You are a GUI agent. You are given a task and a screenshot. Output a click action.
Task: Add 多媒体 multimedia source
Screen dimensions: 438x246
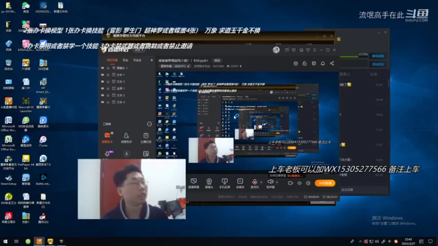[x=240, y=183]
